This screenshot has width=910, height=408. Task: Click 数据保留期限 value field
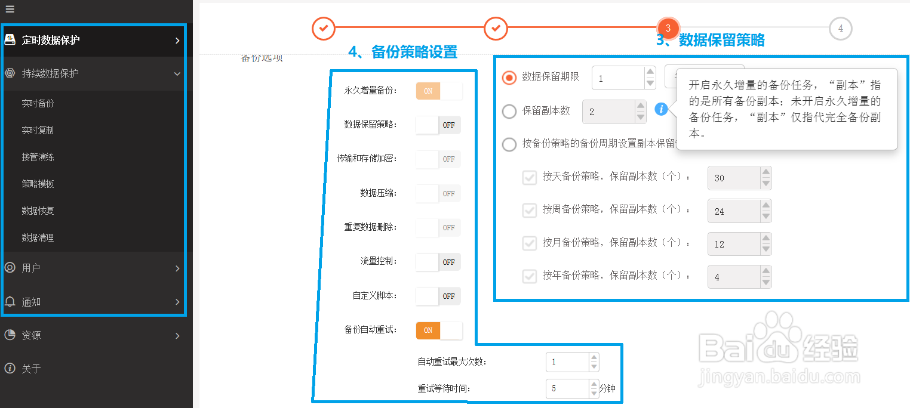pyautogui.click(x=618, y=78)
